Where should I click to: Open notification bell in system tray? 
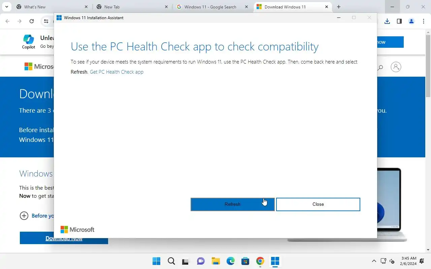click(x=422, y=261)
